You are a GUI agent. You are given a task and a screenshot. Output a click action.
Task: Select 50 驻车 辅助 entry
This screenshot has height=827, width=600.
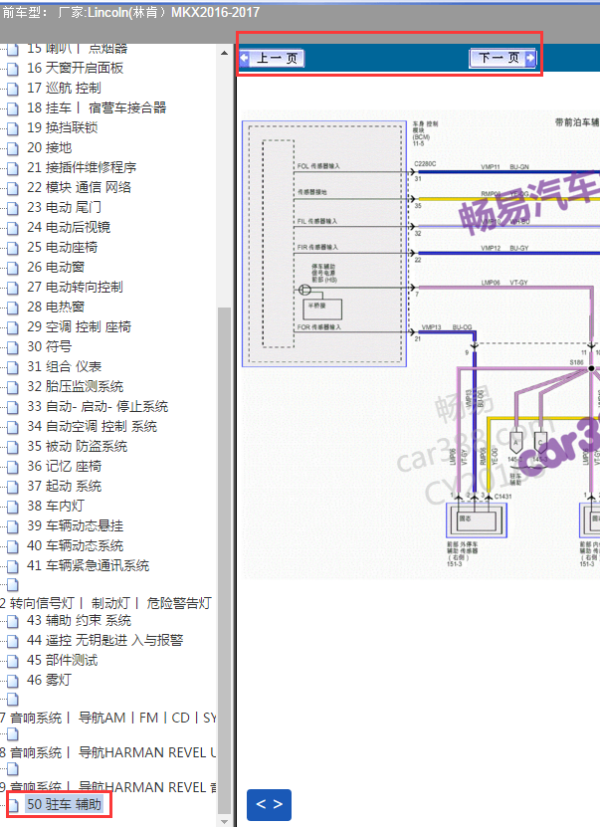pos(64,804)
